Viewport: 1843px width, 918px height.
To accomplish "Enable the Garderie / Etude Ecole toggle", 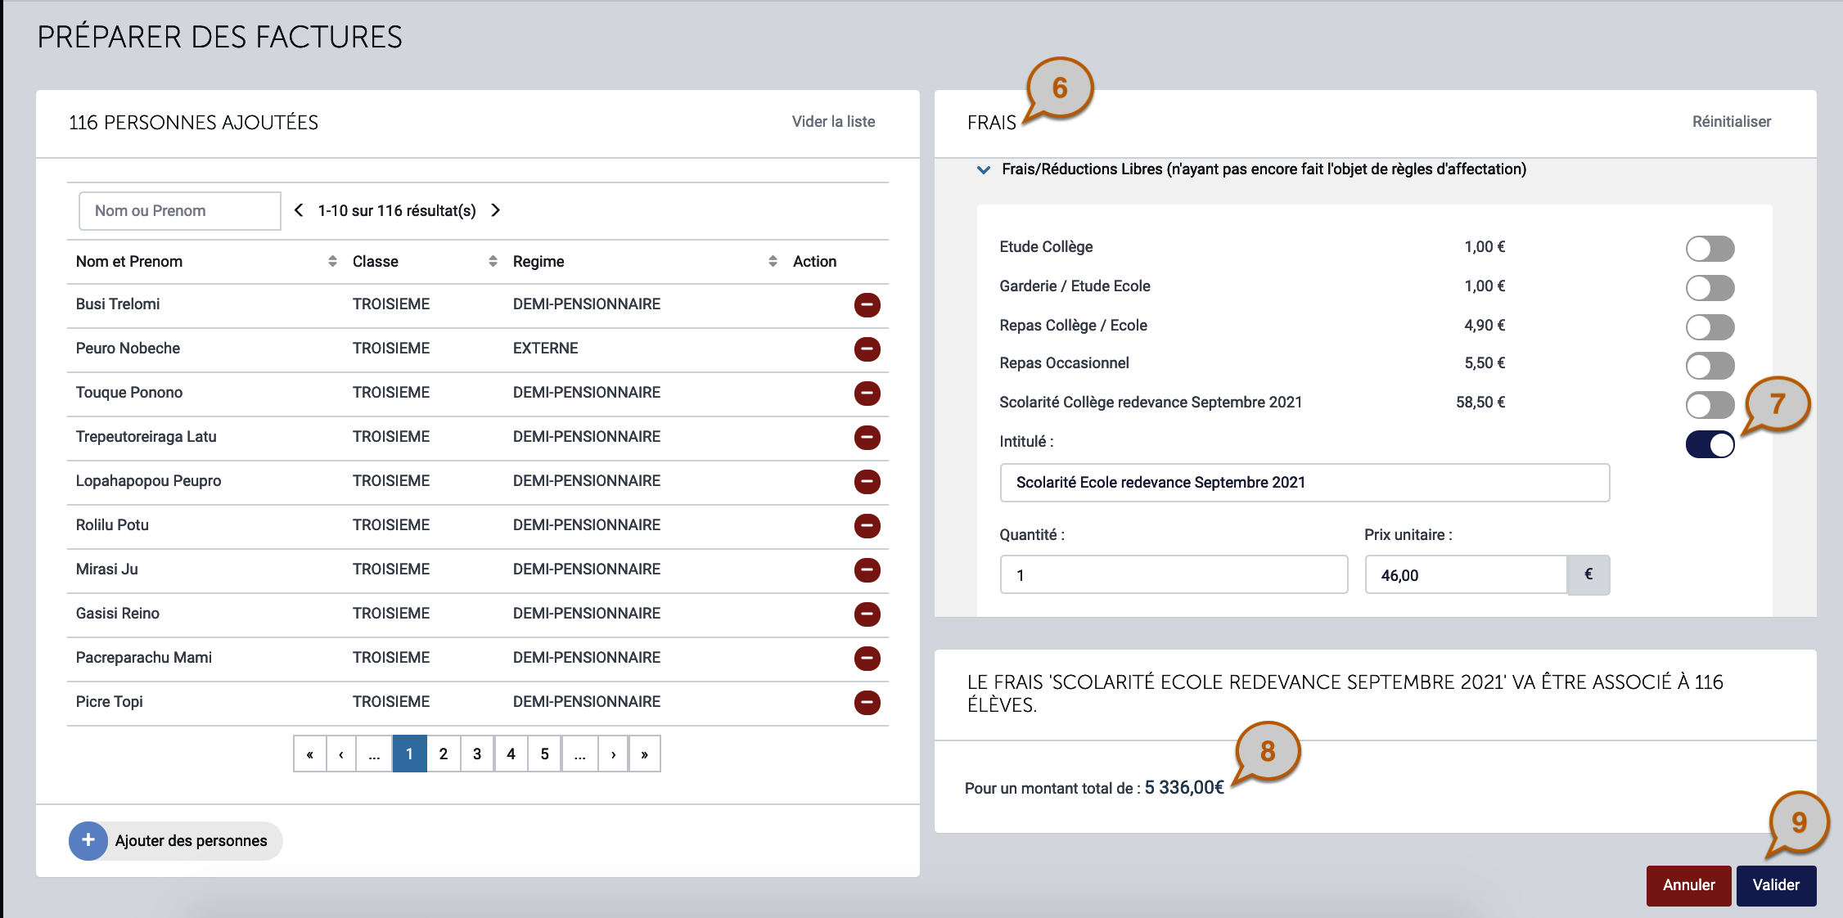I will pyautogui.click(x=1710, y=288).
